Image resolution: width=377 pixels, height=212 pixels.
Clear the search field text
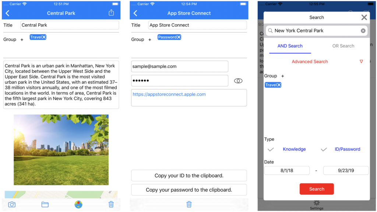click(363, 31)
